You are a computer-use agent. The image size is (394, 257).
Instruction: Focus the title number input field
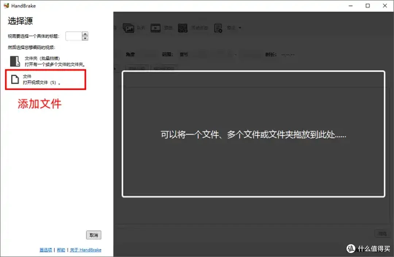coord(74,36)
